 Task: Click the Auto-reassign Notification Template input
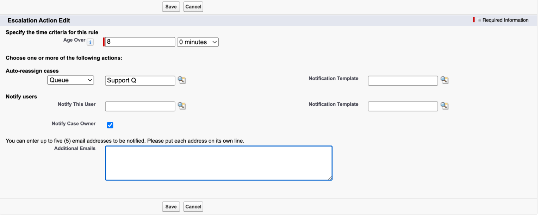(403, 81)
